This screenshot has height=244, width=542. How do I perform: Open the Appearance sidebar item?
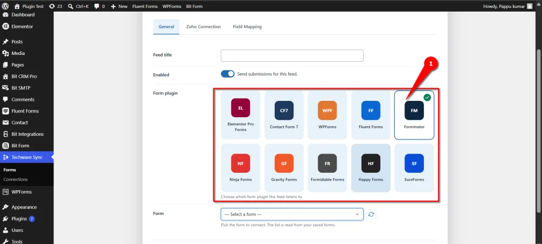[x=26, y=207]
